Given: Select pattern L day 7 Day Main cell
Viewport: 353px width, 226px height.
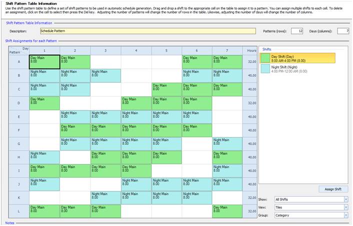Looking at the screenshot, I should [x=227, y=211].
